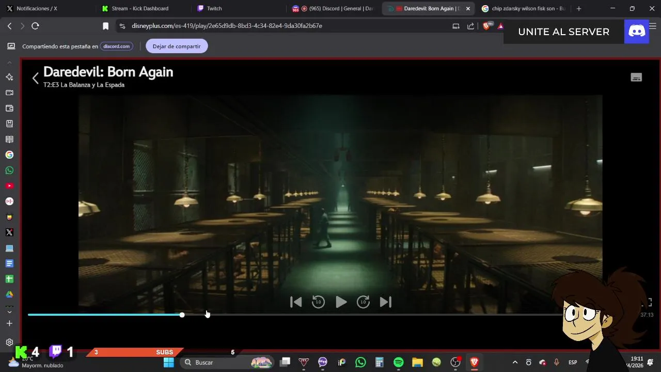Click microphone icon in system tray

(556, 362)
